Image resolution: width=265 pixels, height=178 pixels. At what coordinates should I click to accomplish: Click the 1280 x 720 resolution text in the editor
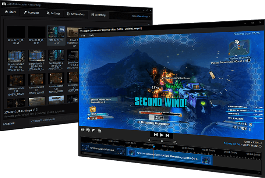click(x=251, y=142)
